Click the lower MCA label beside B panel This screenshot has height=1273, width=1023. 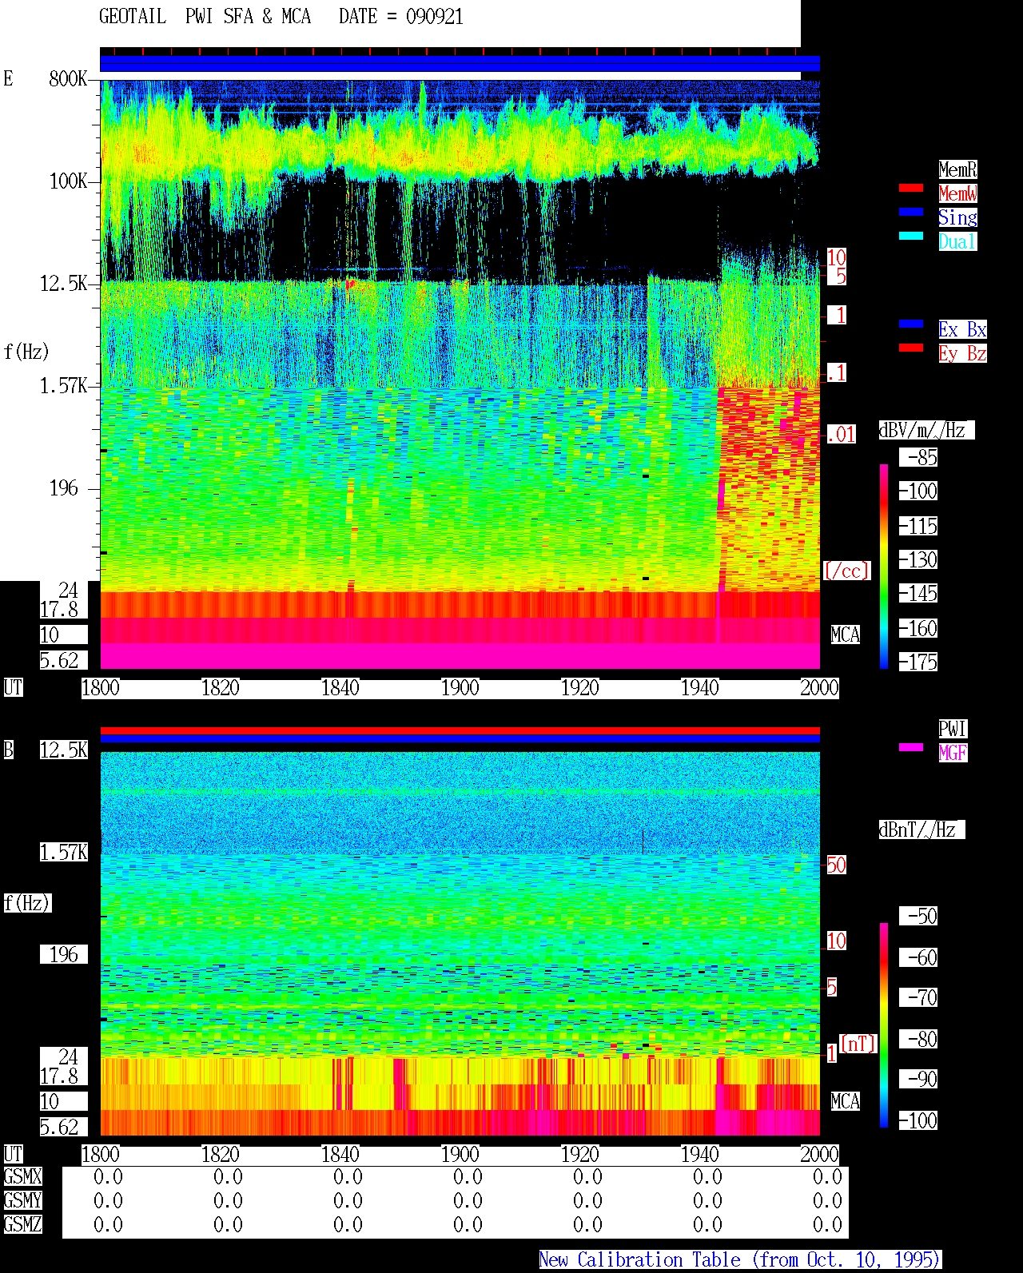(846, 1102)
